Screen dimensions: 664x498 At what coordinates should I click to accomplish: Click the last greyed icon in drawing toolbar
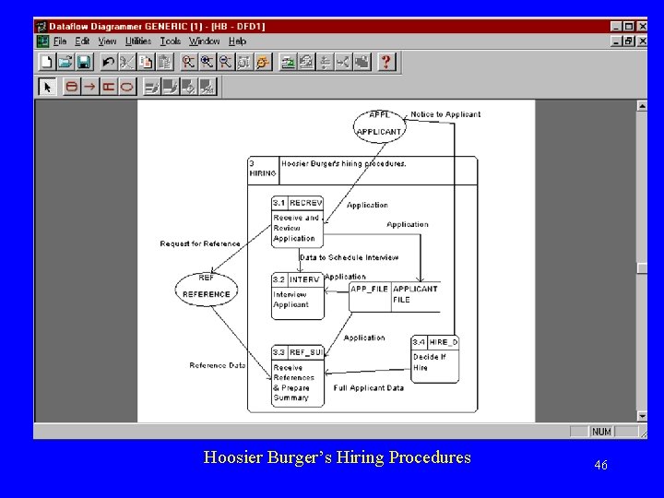click(x=207, y=87)
